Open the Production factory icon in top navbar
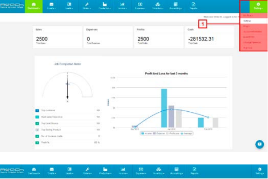268x179 pixels. point(105,4)
